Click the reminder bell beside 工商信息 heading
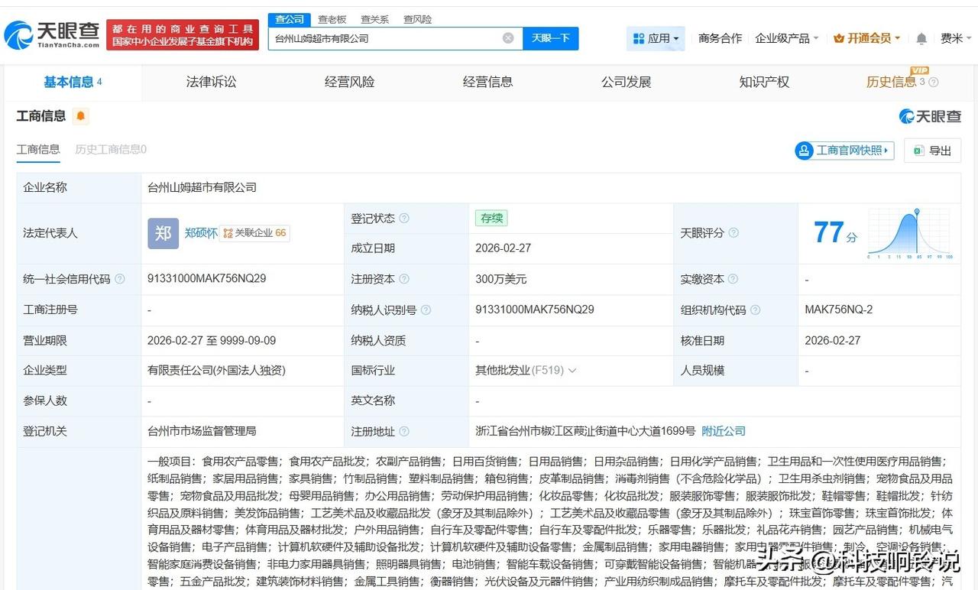The image size is (978, 590). (x=80, y=116)
